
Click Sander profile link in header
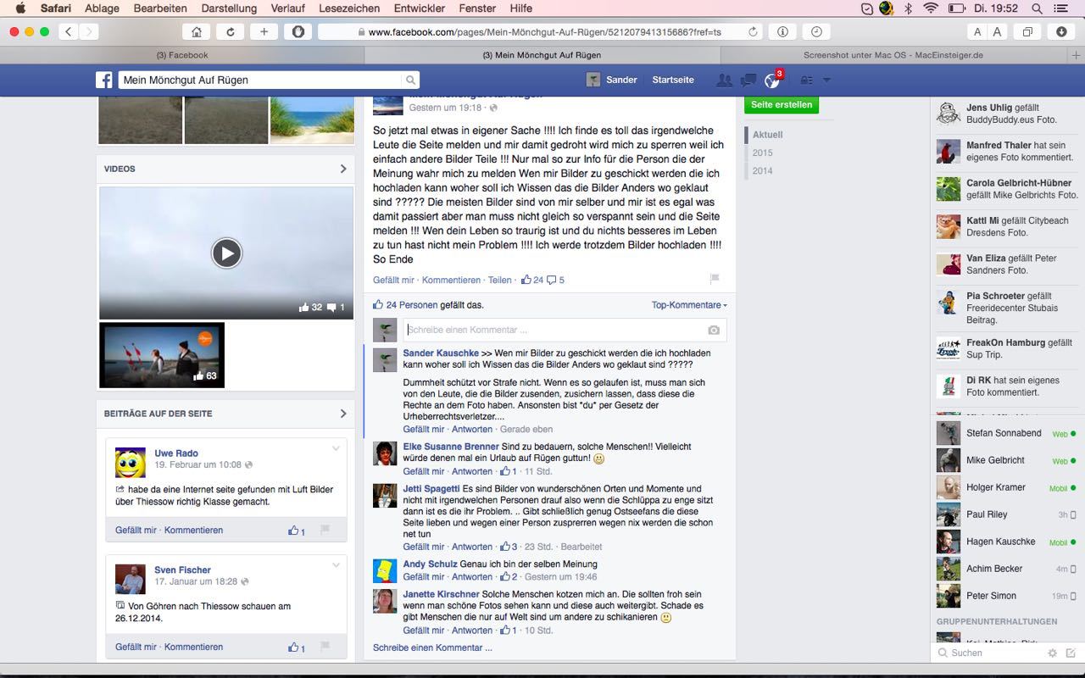(x=612, y=80)
